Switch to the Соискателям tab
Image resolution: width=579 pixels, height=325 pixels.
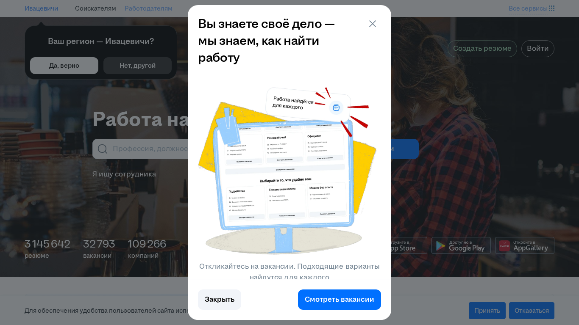(x=95, y=8)
